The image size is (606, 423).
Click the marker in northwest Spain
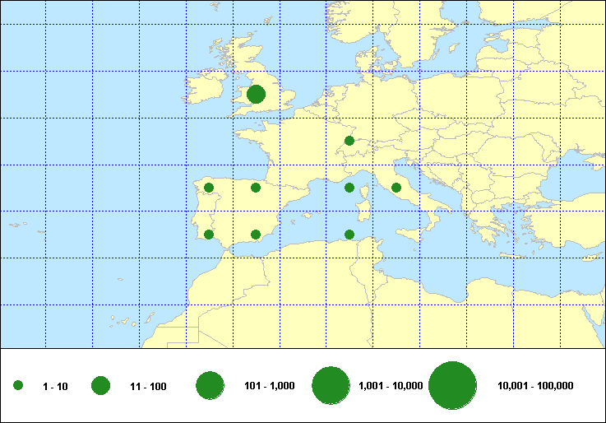point(209,188)
